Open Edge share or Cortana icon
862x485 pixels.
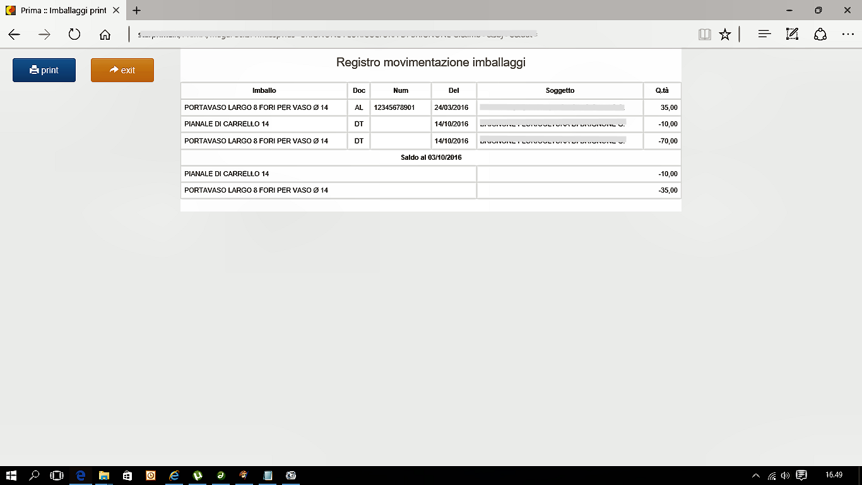(x=820, y=35)
